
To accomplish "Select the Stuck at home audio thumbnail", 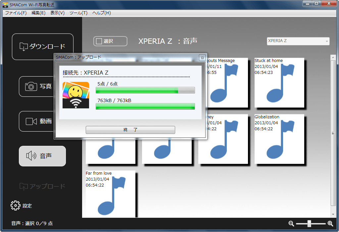I will [x=279, y=83].
